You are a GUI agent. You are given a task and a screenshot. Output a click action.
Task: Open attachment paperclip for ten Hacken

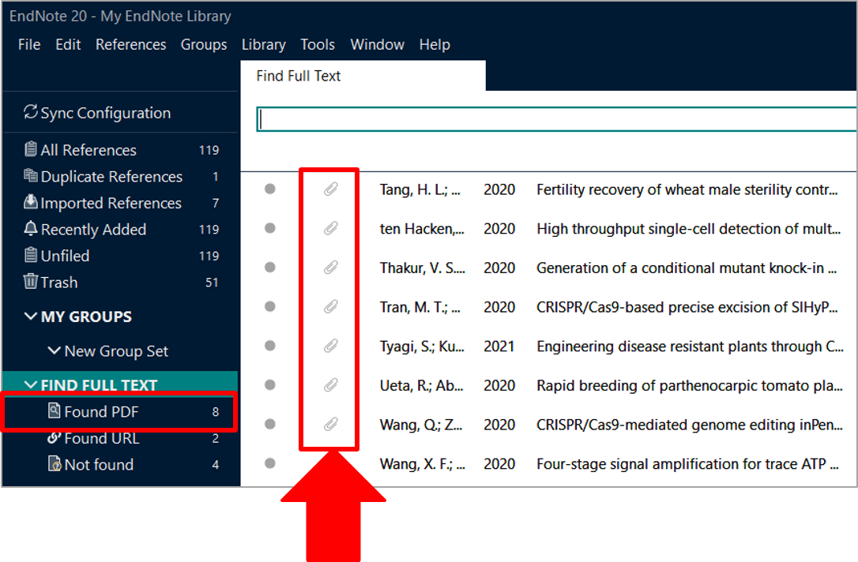tap(330, 228)
